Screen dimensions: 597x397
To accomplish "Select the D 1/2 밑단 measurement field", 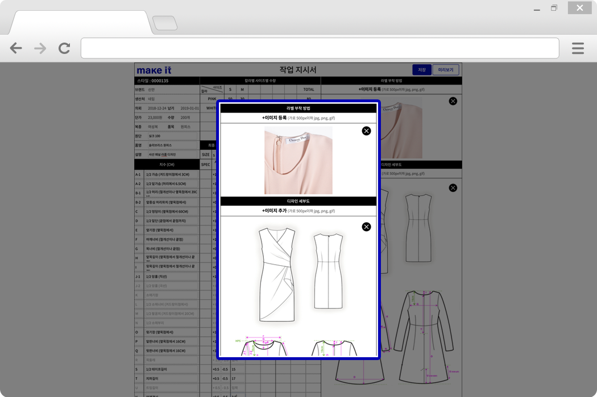I will [171, 221].
